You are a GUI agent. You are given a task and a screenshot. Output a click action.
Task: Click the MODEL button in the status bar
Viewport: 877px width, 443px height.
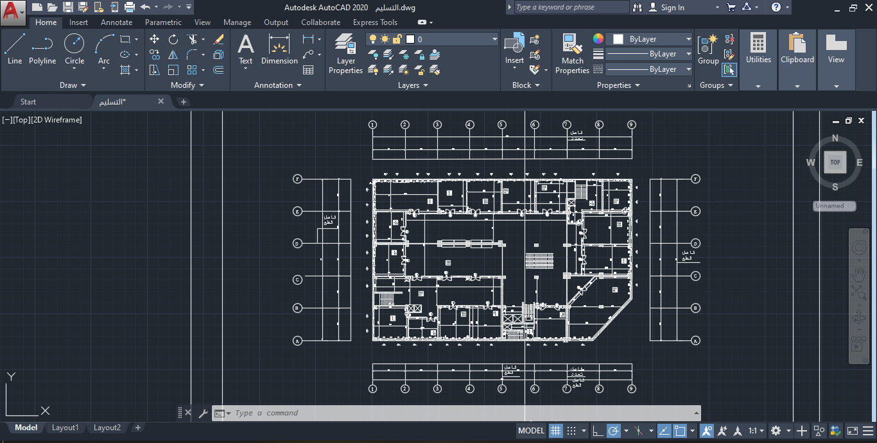531,430
